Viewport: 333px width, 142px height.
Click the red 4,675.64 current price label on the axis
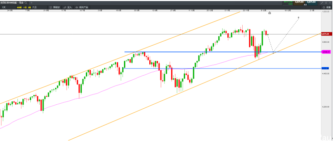click(326, 34)
